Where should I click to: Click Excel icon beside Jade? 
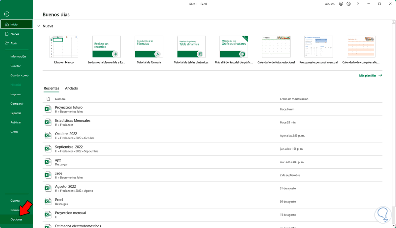[x=48, y=175]
